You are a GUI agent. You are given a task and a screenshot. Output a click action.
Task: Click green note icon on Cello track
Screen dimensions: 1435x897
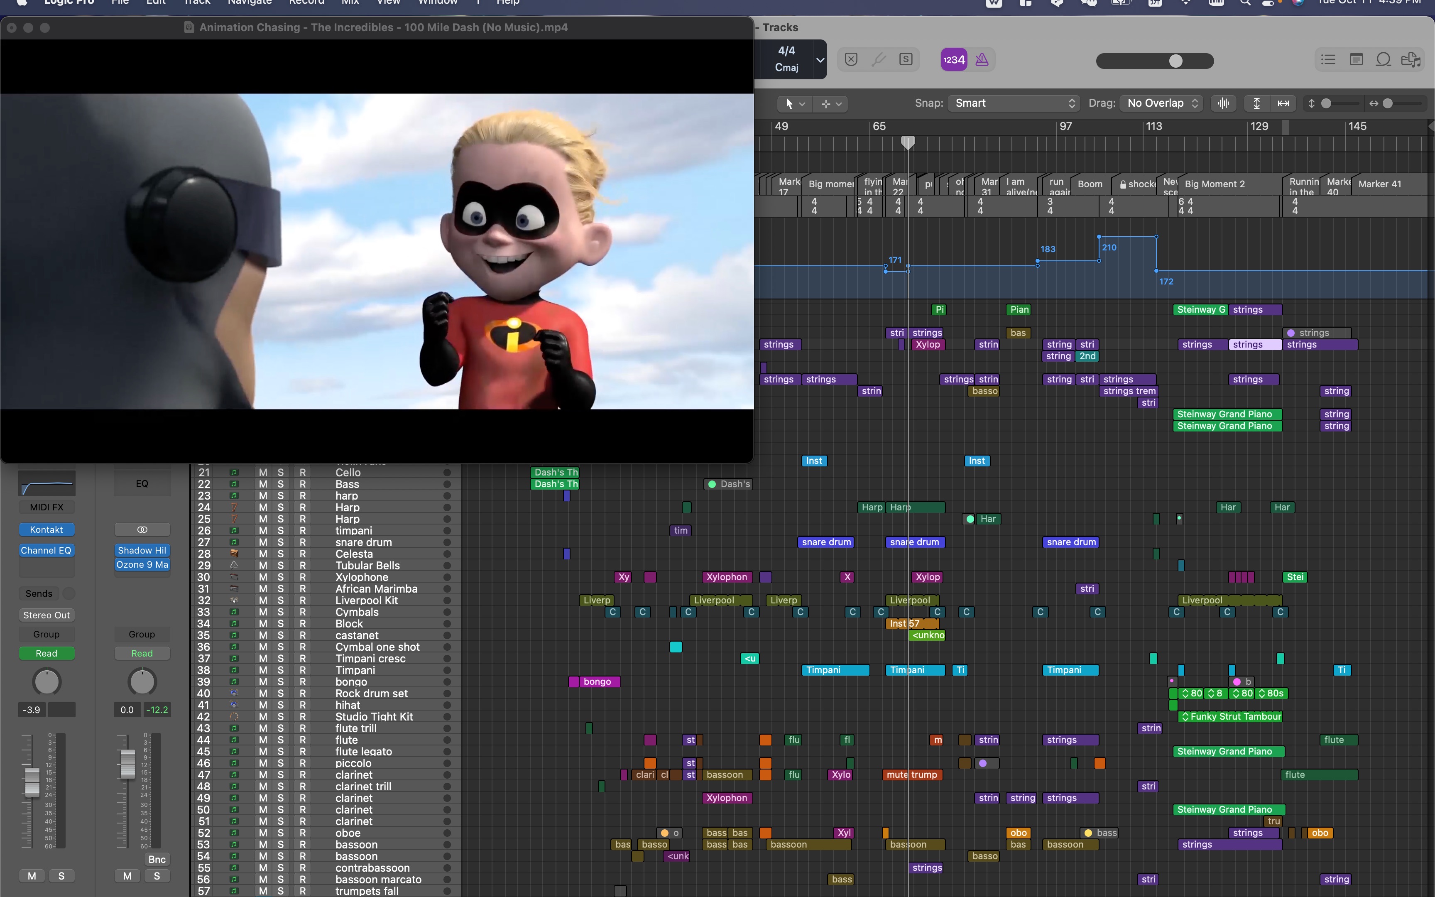point(234,472)
